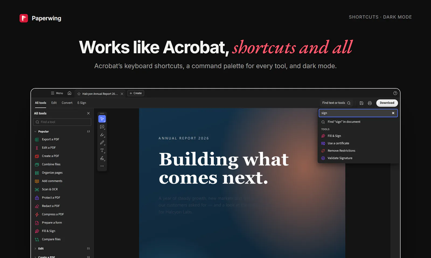Click the Find a tool field

62,122
